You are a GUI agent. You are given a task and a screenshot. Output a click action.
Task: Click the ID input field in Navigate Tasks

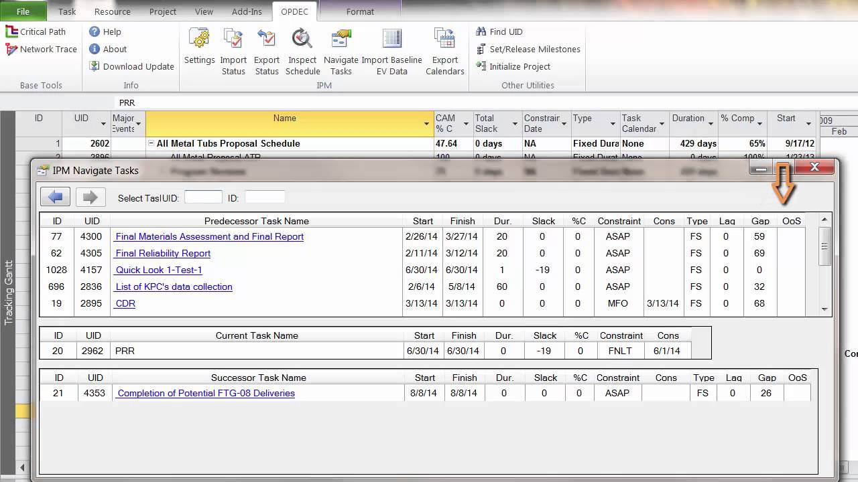[265, 197]
